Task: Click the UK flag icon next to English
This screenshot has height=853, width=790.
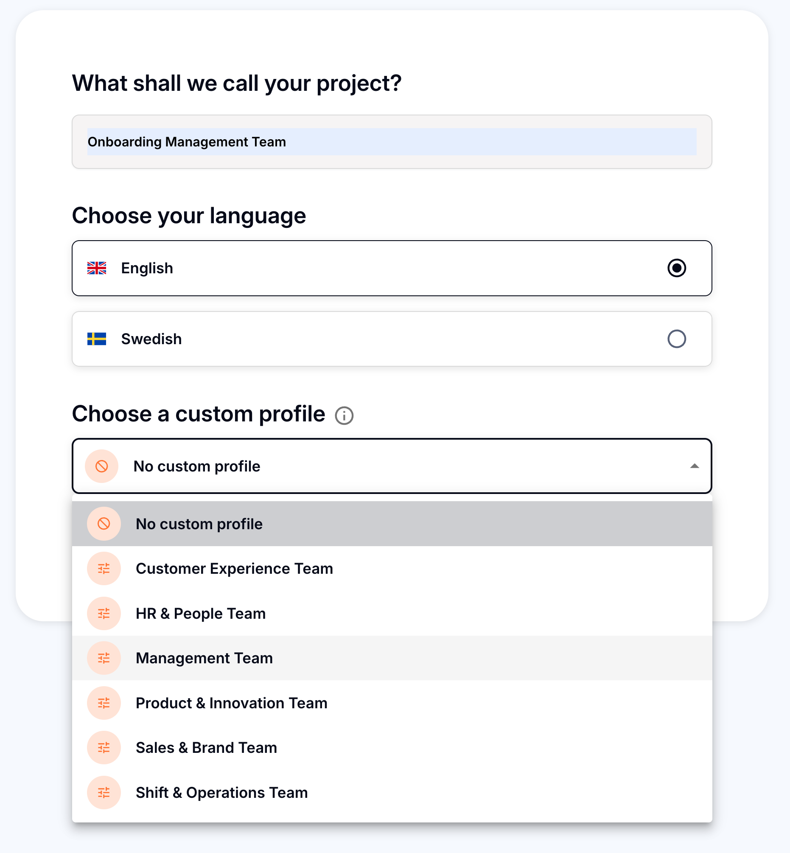Action: [x=97, y=268]
